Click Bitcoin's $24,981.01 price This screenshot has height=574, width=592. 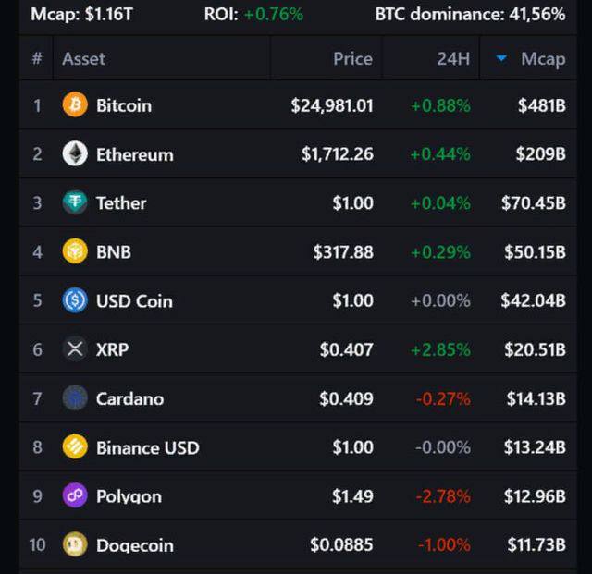pyautogui.click(x=332, y=105)
